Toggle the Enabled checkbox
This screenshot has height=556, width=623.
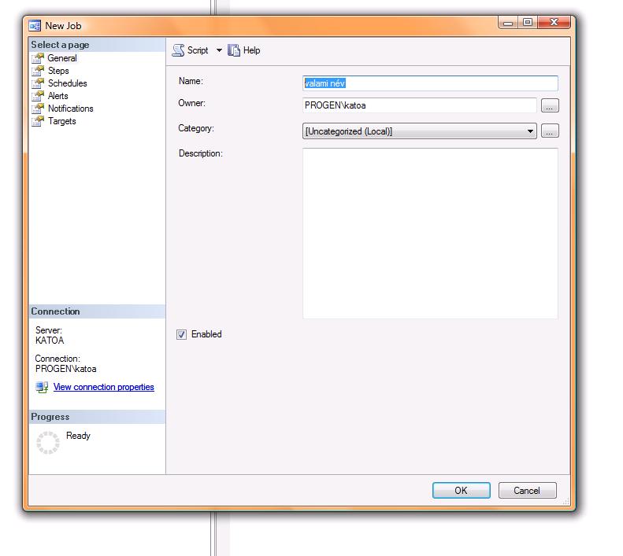point(182,334)
